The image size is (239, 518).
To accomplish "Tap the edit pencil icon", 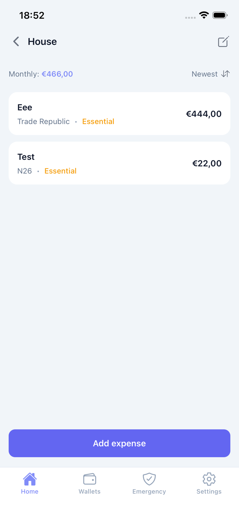I will pos(223,42).
